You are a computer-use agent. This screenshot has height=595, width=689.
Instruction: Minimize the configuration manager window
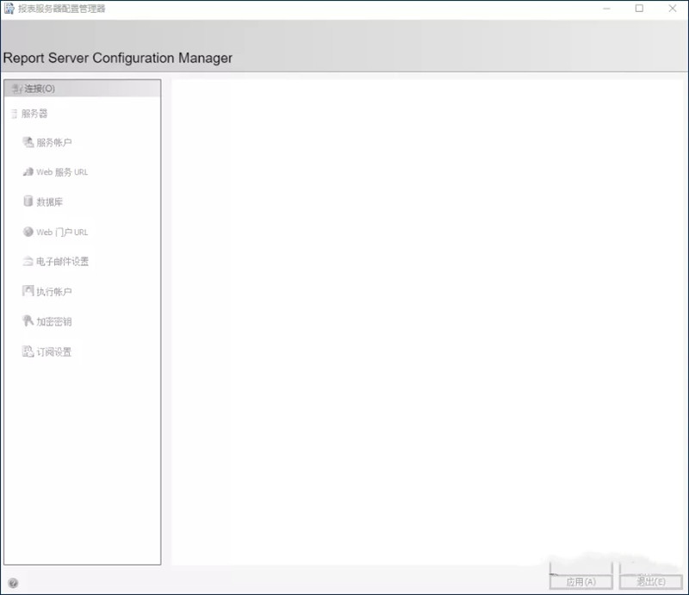point(607,9)
